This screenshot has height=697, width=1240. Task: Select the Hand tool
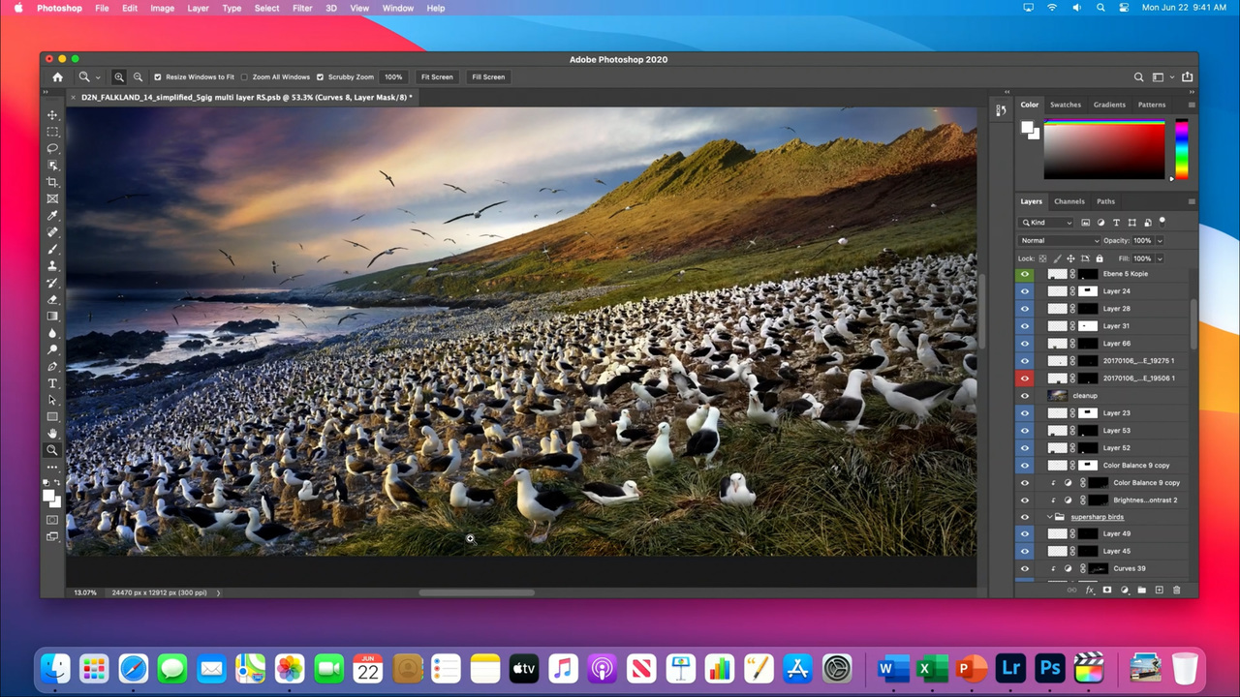point(52,434)
